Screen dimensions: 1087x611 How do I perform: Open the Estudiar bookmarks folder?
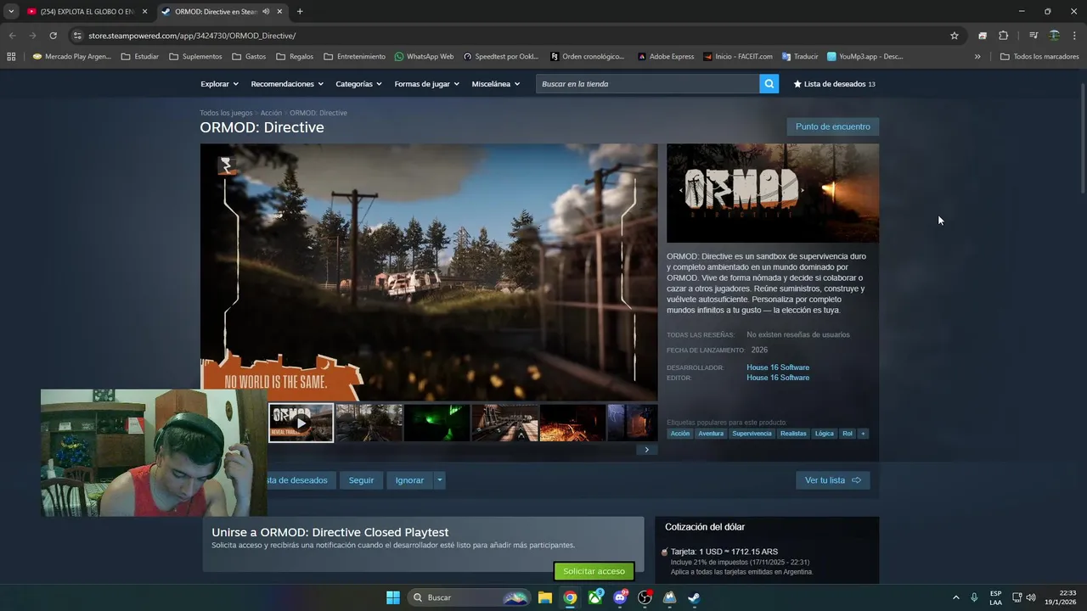pyautogui.click(x=140, y=57)
